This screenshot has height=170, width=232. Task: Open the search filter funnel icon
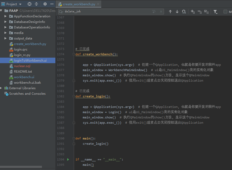(215, 12)
